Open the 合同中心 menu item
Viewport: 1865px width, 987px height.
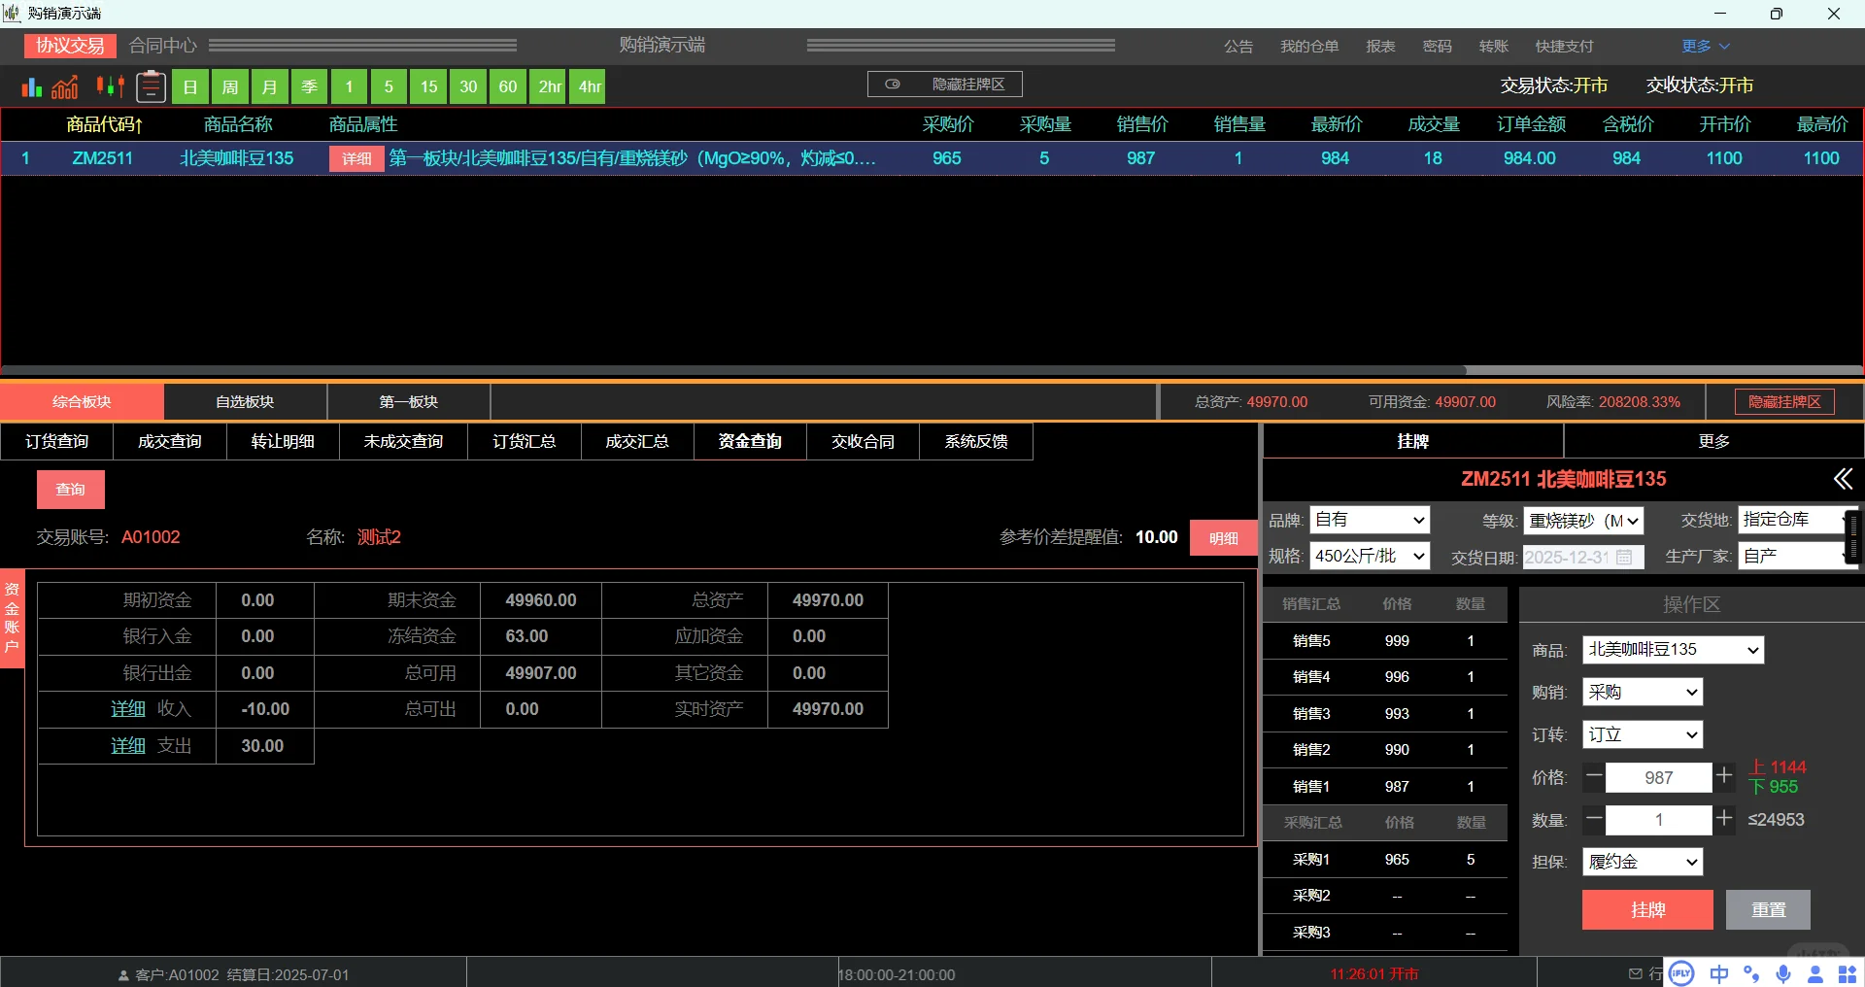tap(163, 46)
